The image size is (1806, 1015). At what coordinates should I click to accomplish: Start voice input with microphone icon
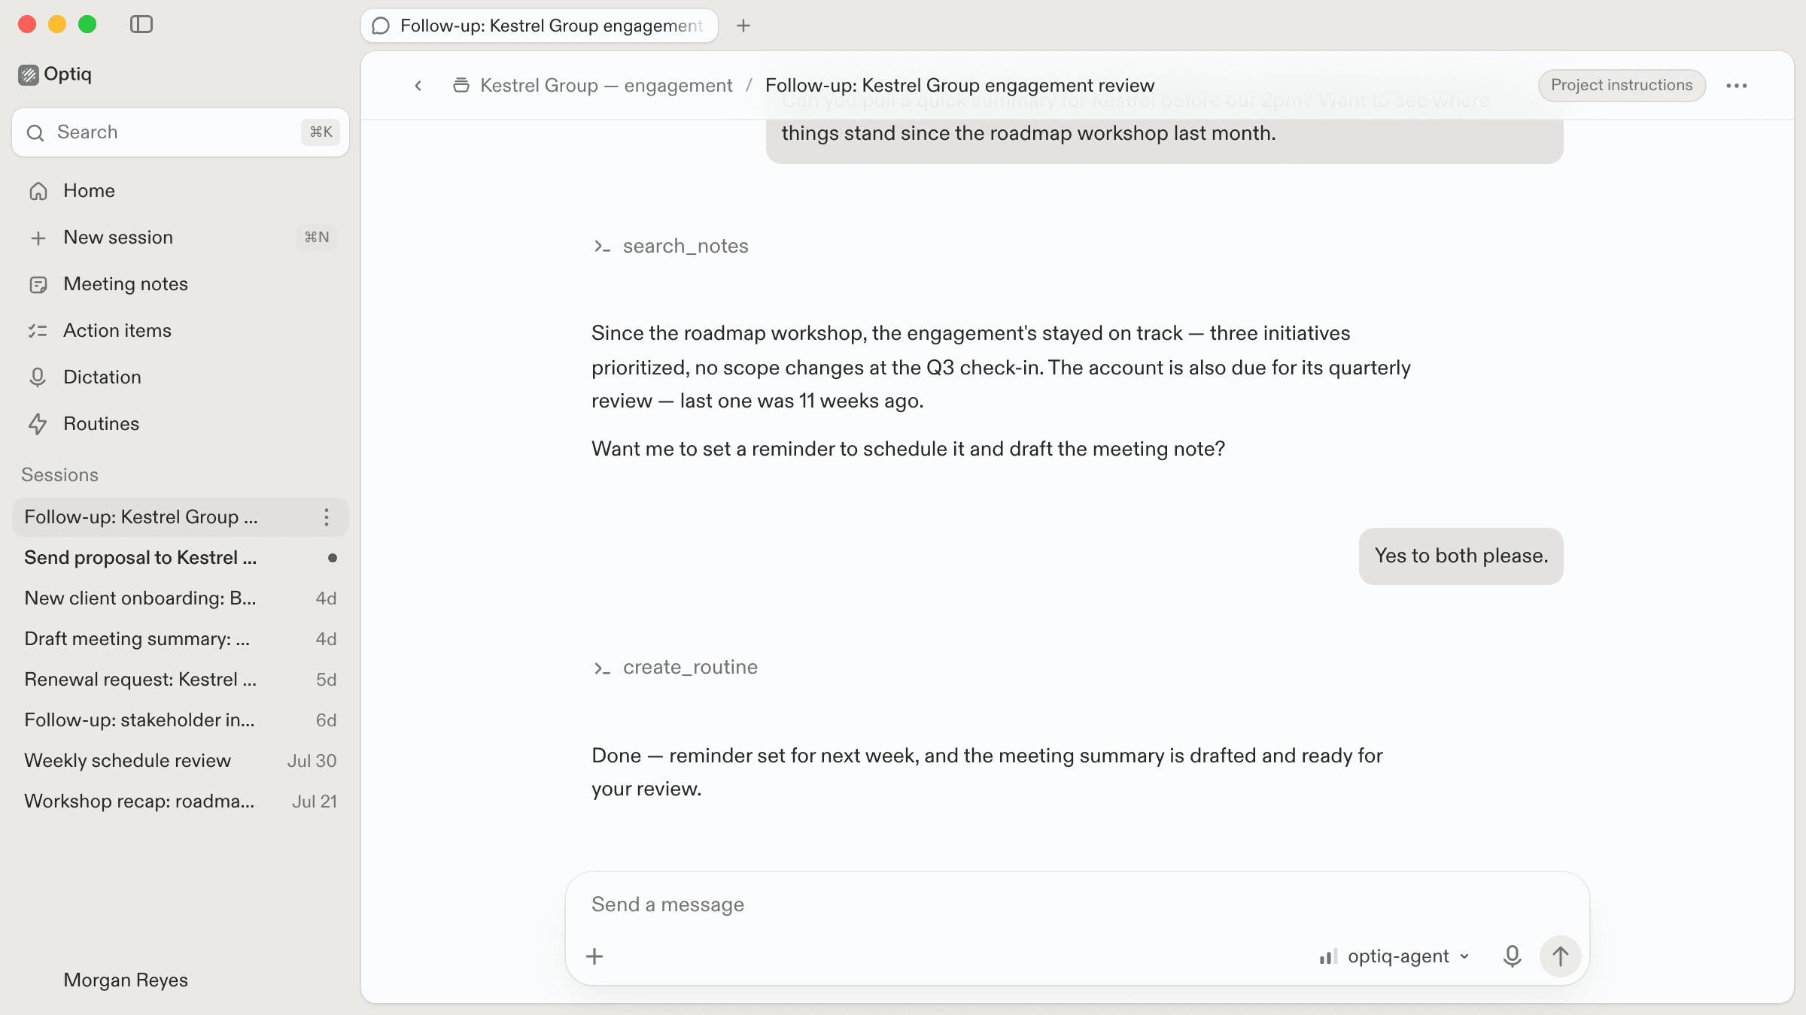1512,956
